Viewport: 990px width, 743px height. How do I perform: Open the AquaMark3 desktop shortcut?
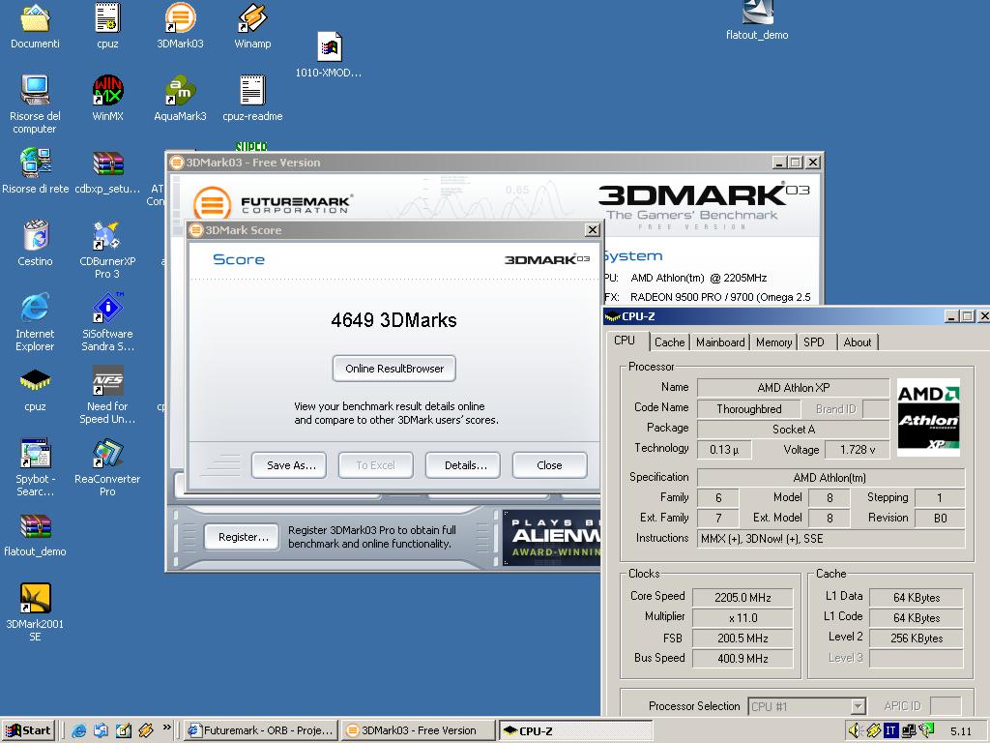(x=180, y=90)
